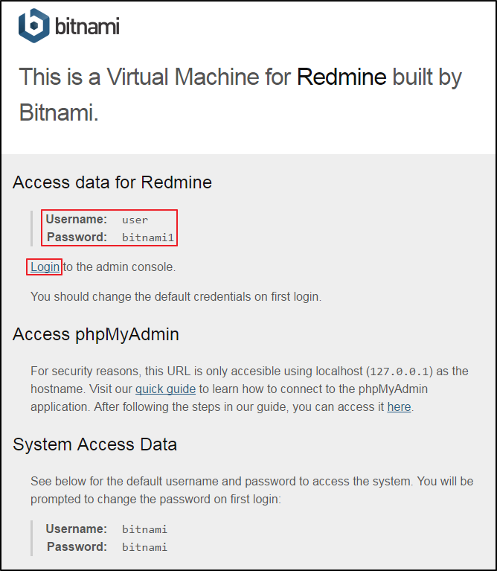The height and width of the screenshot is (571, 497).
Task: Click the word Redmine in main title
Action: 342,77
